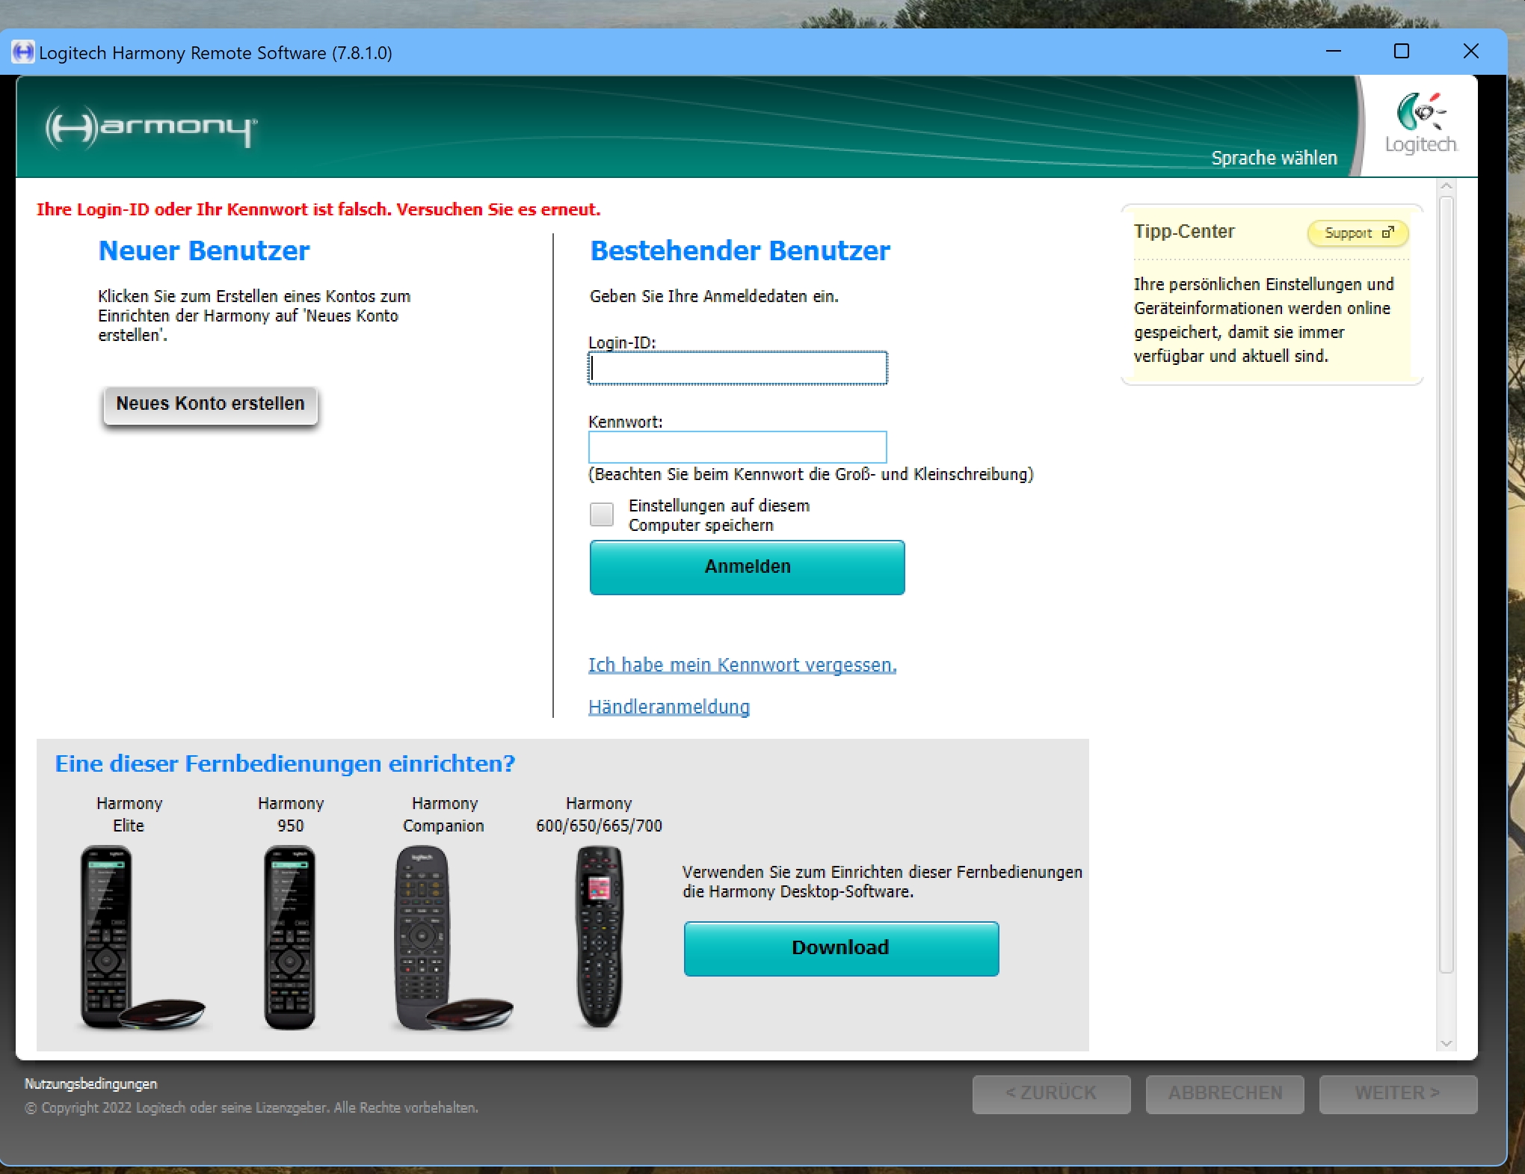Focus the Kennwort password field
The width and height of the screenshot is (1525, 1174).
738,447
